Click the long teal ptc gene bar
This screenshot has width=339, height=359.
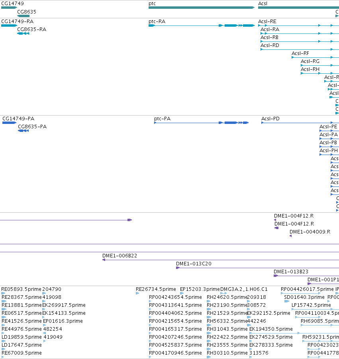coord(202,8)
